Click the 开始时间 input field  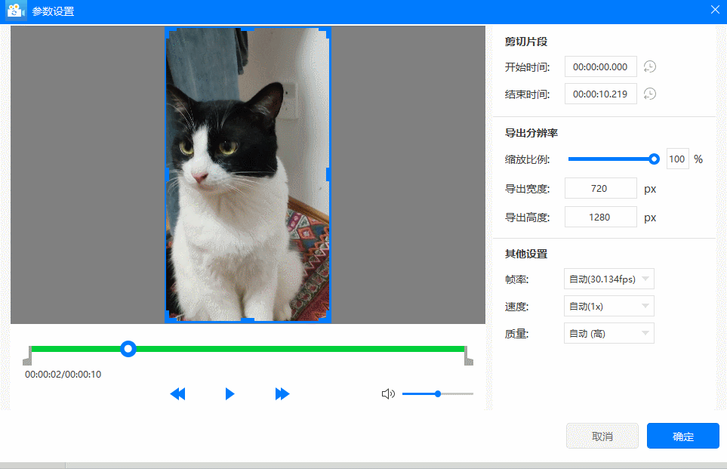coord(600,66)
